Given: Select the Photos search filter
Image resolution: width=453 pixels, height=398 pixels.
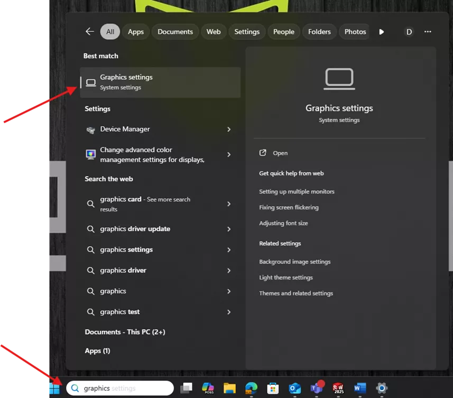Looking at the screenshot, I should [355, 31].
